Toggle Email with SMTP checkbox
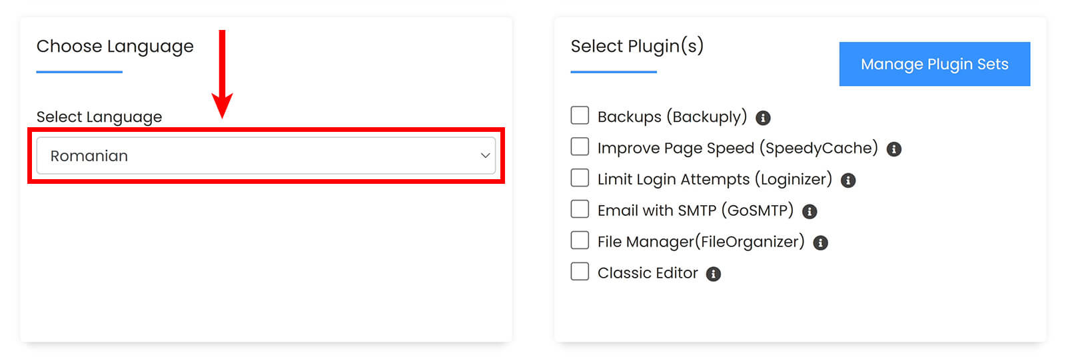The width and height of the screenshot is (1066, 361). pyautogui.click(x=580, y=209)
